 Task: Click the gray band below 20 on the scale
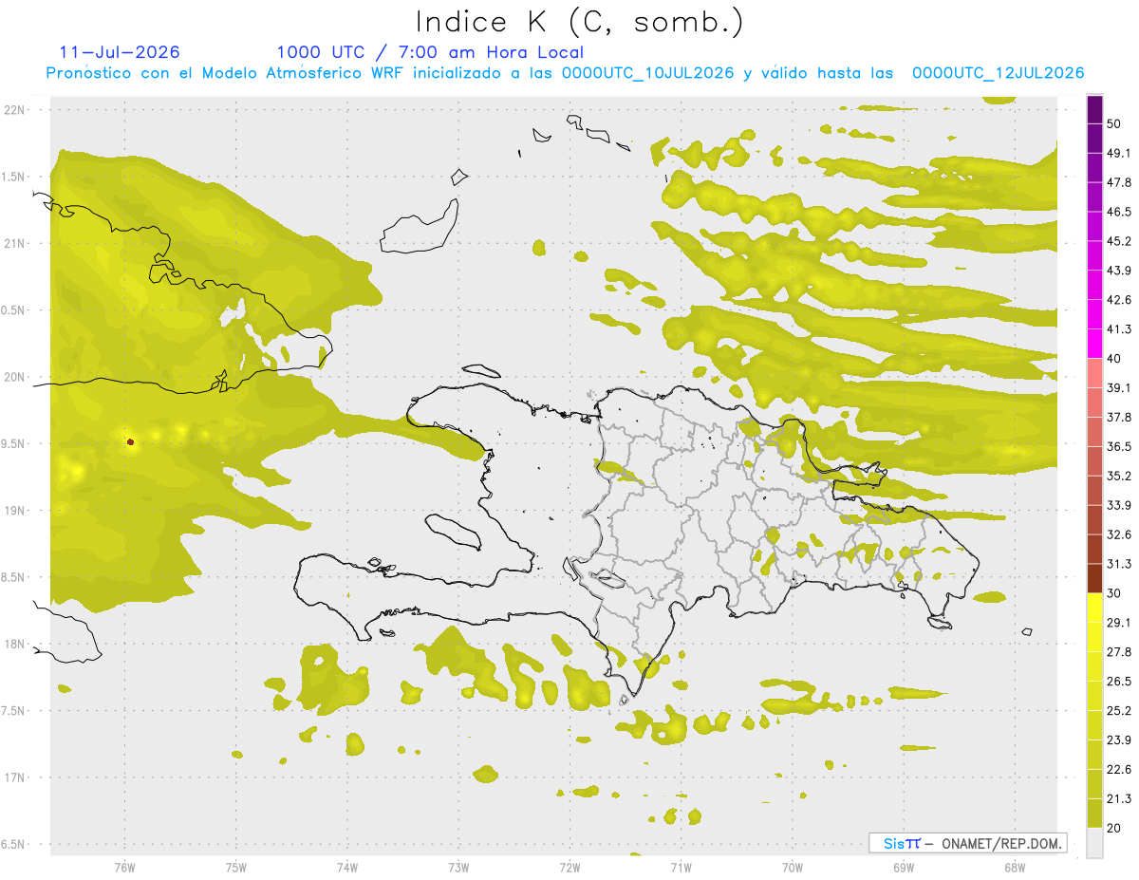pyautogui.click(x=1095, y=842)
